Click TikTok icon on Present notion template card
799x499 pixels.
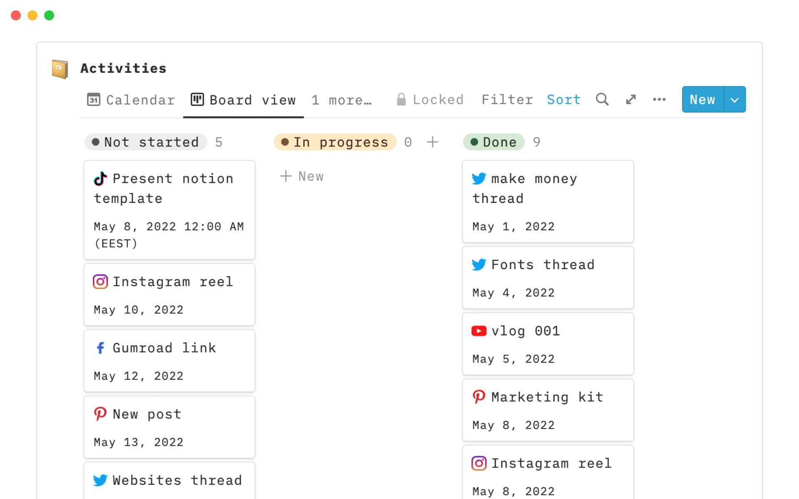coord(100,179)
